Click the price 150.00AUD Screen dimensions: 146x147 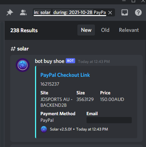point(112,99)
